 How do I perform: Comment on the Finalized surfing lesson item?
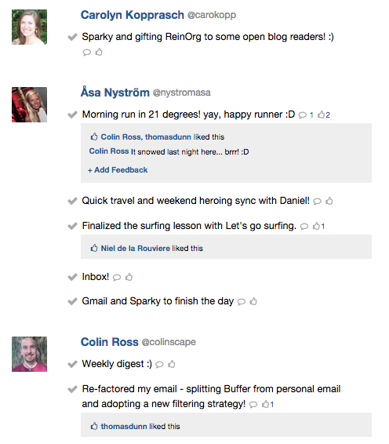click(x=304, y=227)
